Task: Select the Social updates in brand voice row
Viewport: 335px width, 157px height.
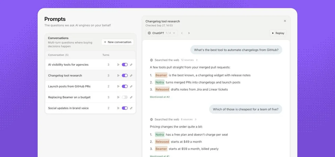Action: point(90,108)
